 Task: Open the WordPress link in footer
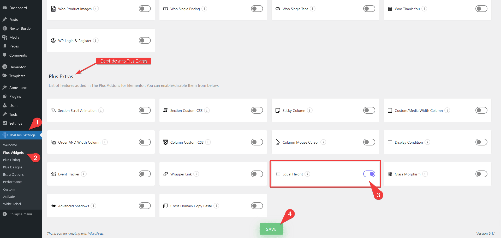tap(96, 234)
